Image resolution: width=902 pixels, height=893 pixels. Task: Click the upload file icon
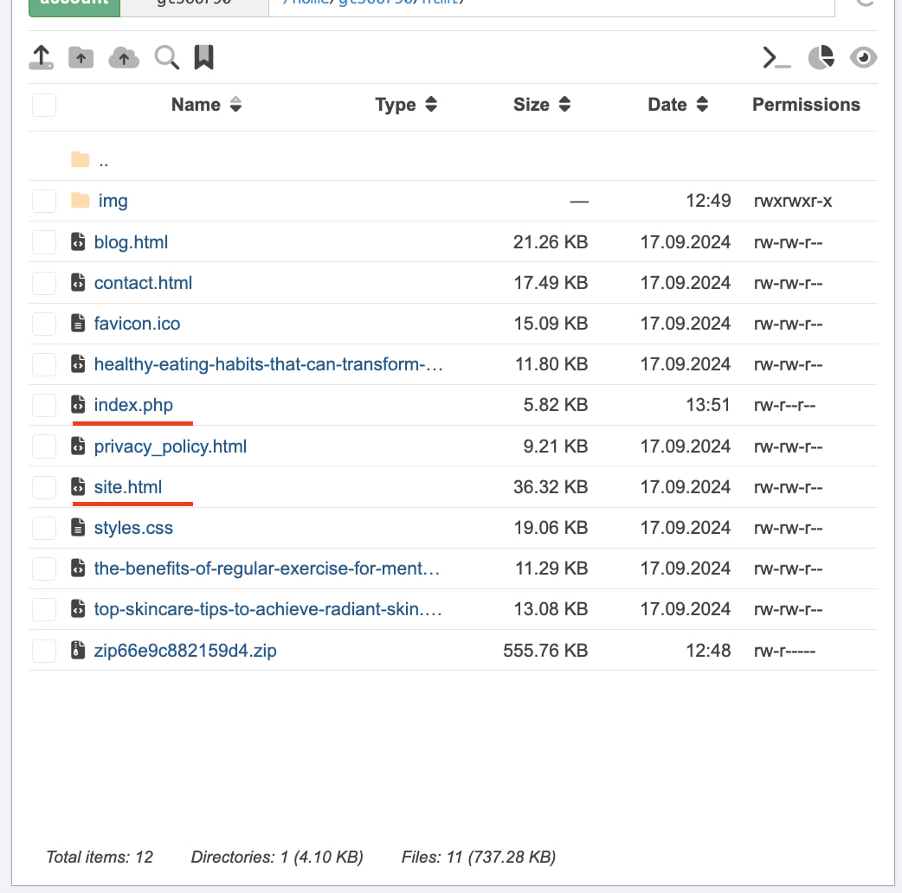41,58
